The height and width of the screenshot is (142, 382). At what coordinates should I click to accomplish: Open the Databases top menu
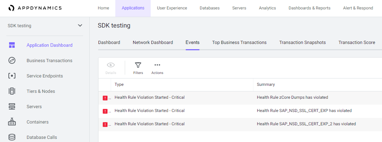pos(210,8)
